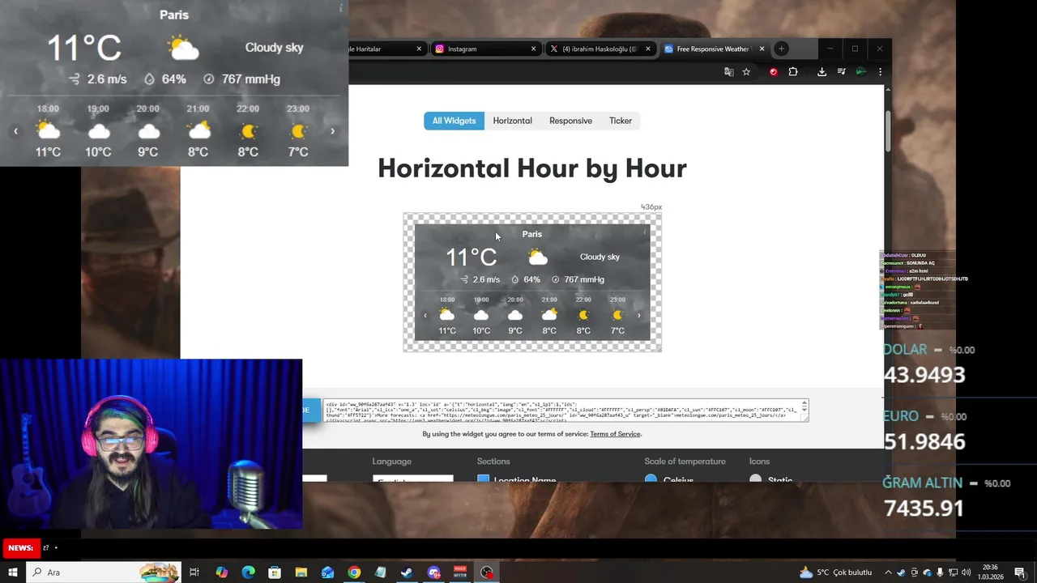This screenshot has width=1037, height=583.
Task: Click the Chrome profile avatar
Action: [x=860, y=72]
